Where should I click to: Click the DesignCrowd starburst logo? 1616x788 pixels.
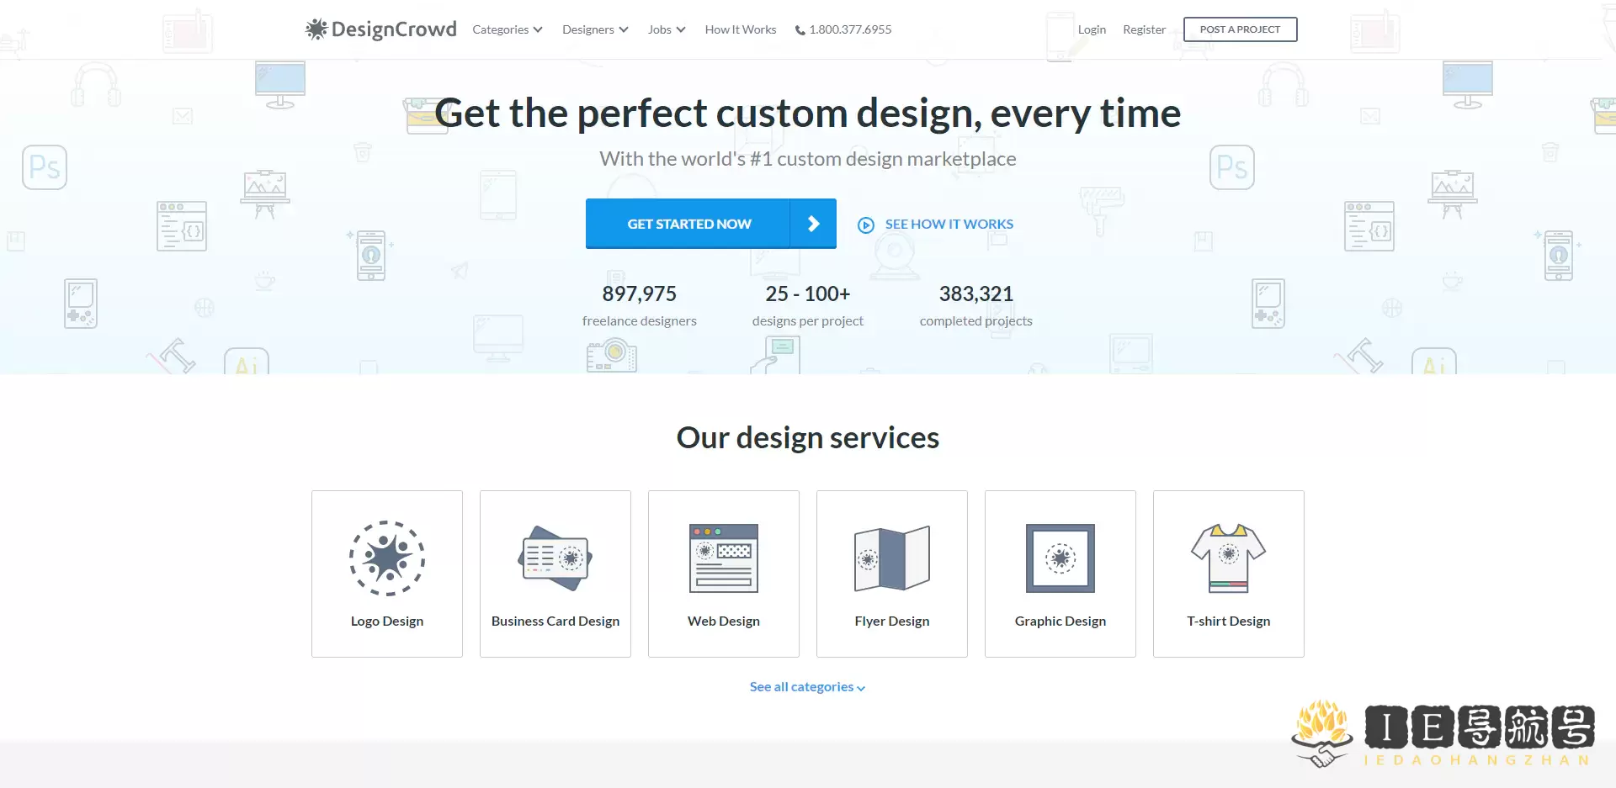click(316, 29)
